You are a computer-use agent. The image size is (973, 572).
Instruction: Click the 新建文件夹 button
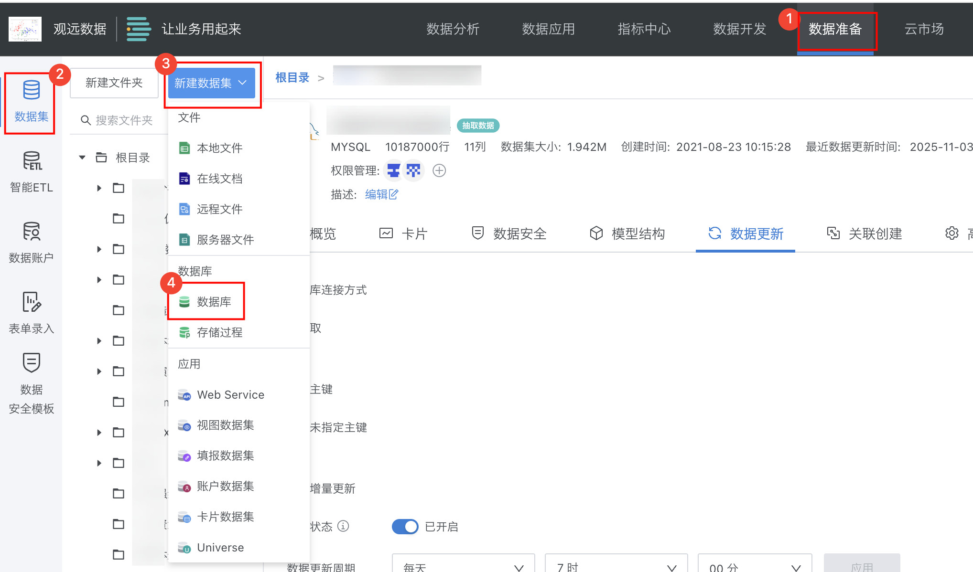click(114, 83)
